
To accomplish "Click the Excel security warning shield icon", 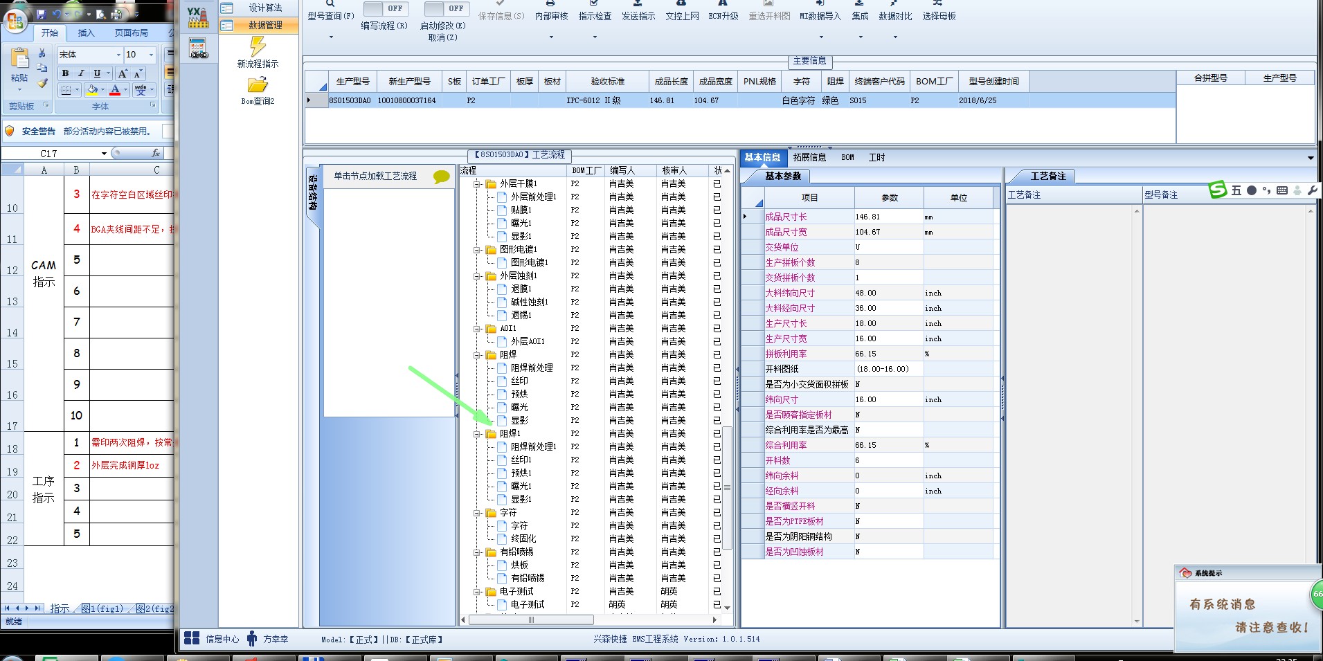I will click(10, 131).
